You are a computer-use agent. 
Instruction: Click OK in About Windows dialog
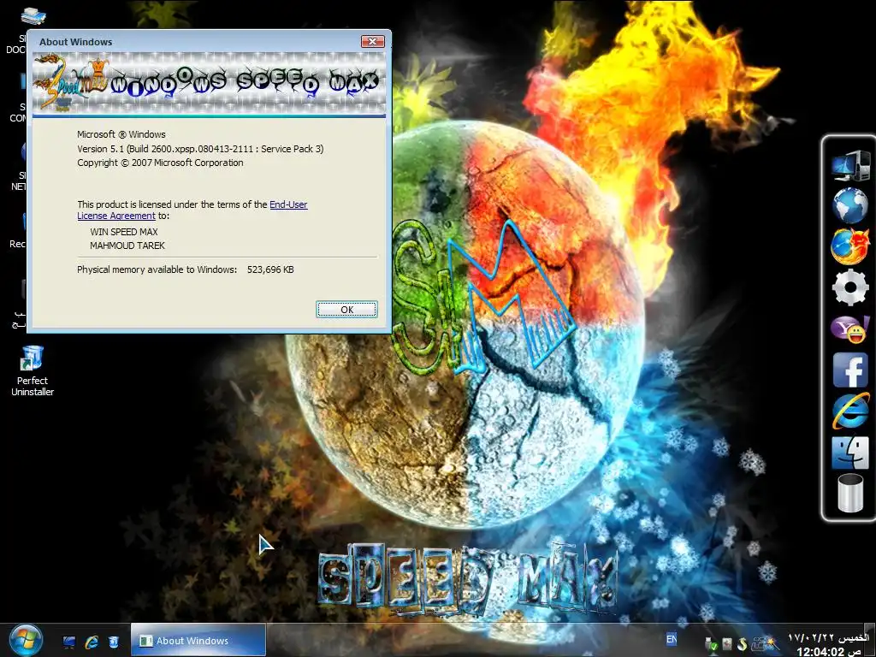[347, 310]
